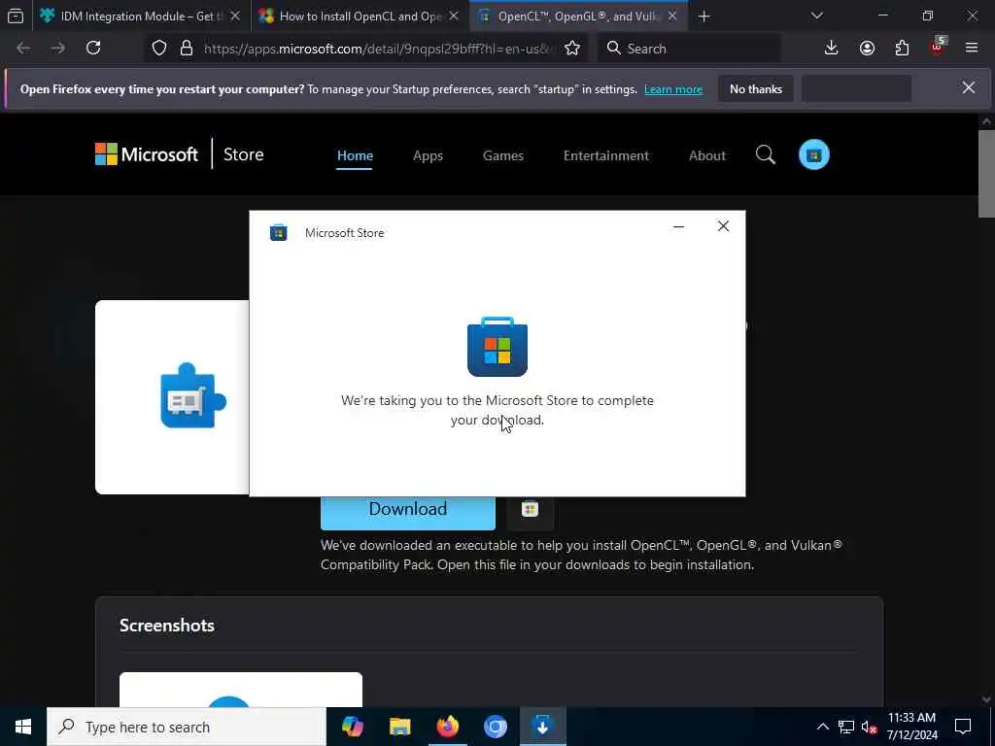Screen dimensions: 995x746
Task: Reload the current page
Action: 93,49
